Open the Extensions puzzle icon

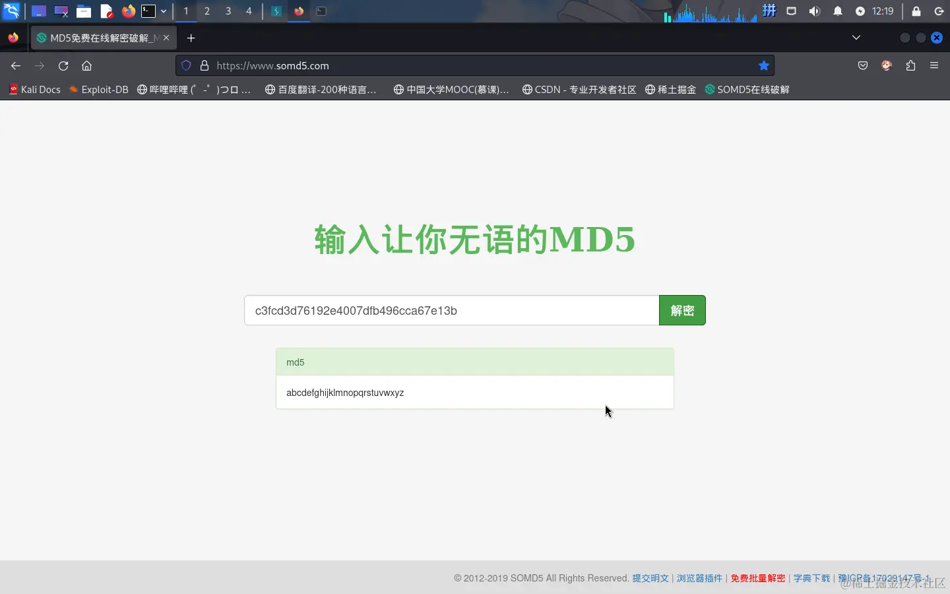(910, 65)
